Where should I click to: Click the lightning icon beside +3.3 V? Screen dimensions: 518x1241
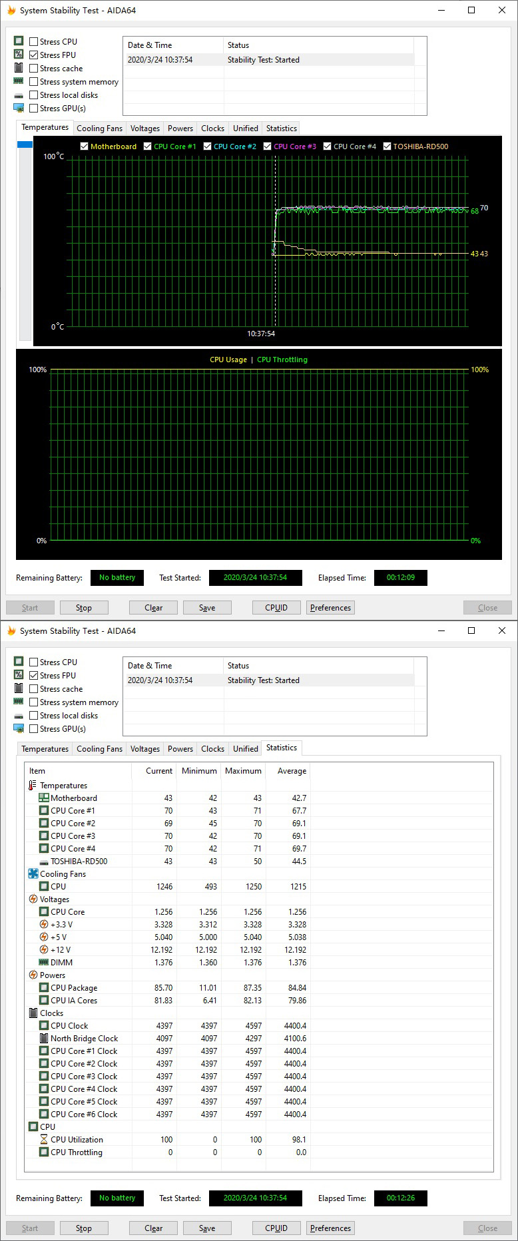coord(44,924)
